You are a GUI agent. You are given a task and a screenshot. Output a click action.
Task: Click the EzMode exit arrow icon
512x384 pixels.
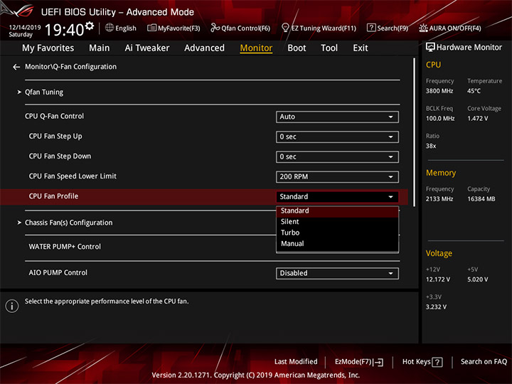[x=378, y=362]
